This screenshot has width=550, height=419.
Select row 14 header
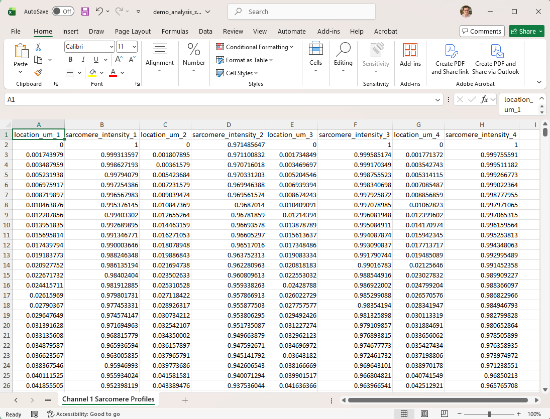point(7,265)
